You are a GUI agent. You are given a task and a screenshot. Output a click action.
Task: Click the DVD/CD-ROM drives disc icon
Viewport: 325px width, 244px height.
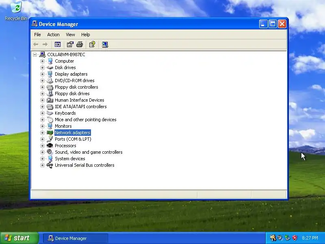pyautogui.click(x=50, y=81)
